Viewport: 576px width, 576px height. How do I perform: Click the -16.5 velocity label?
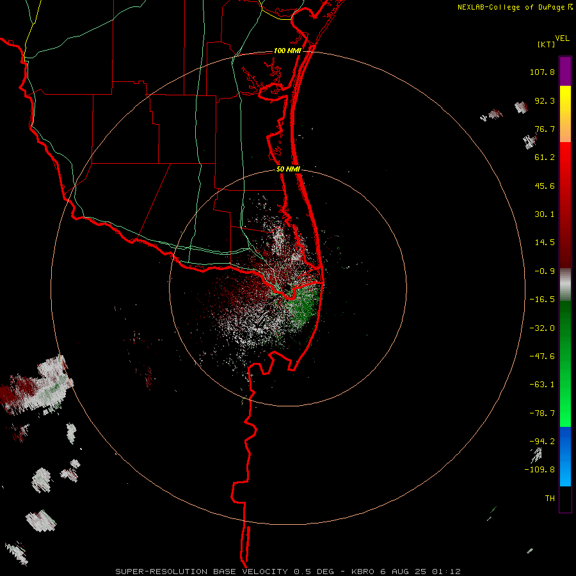(542, 300)
